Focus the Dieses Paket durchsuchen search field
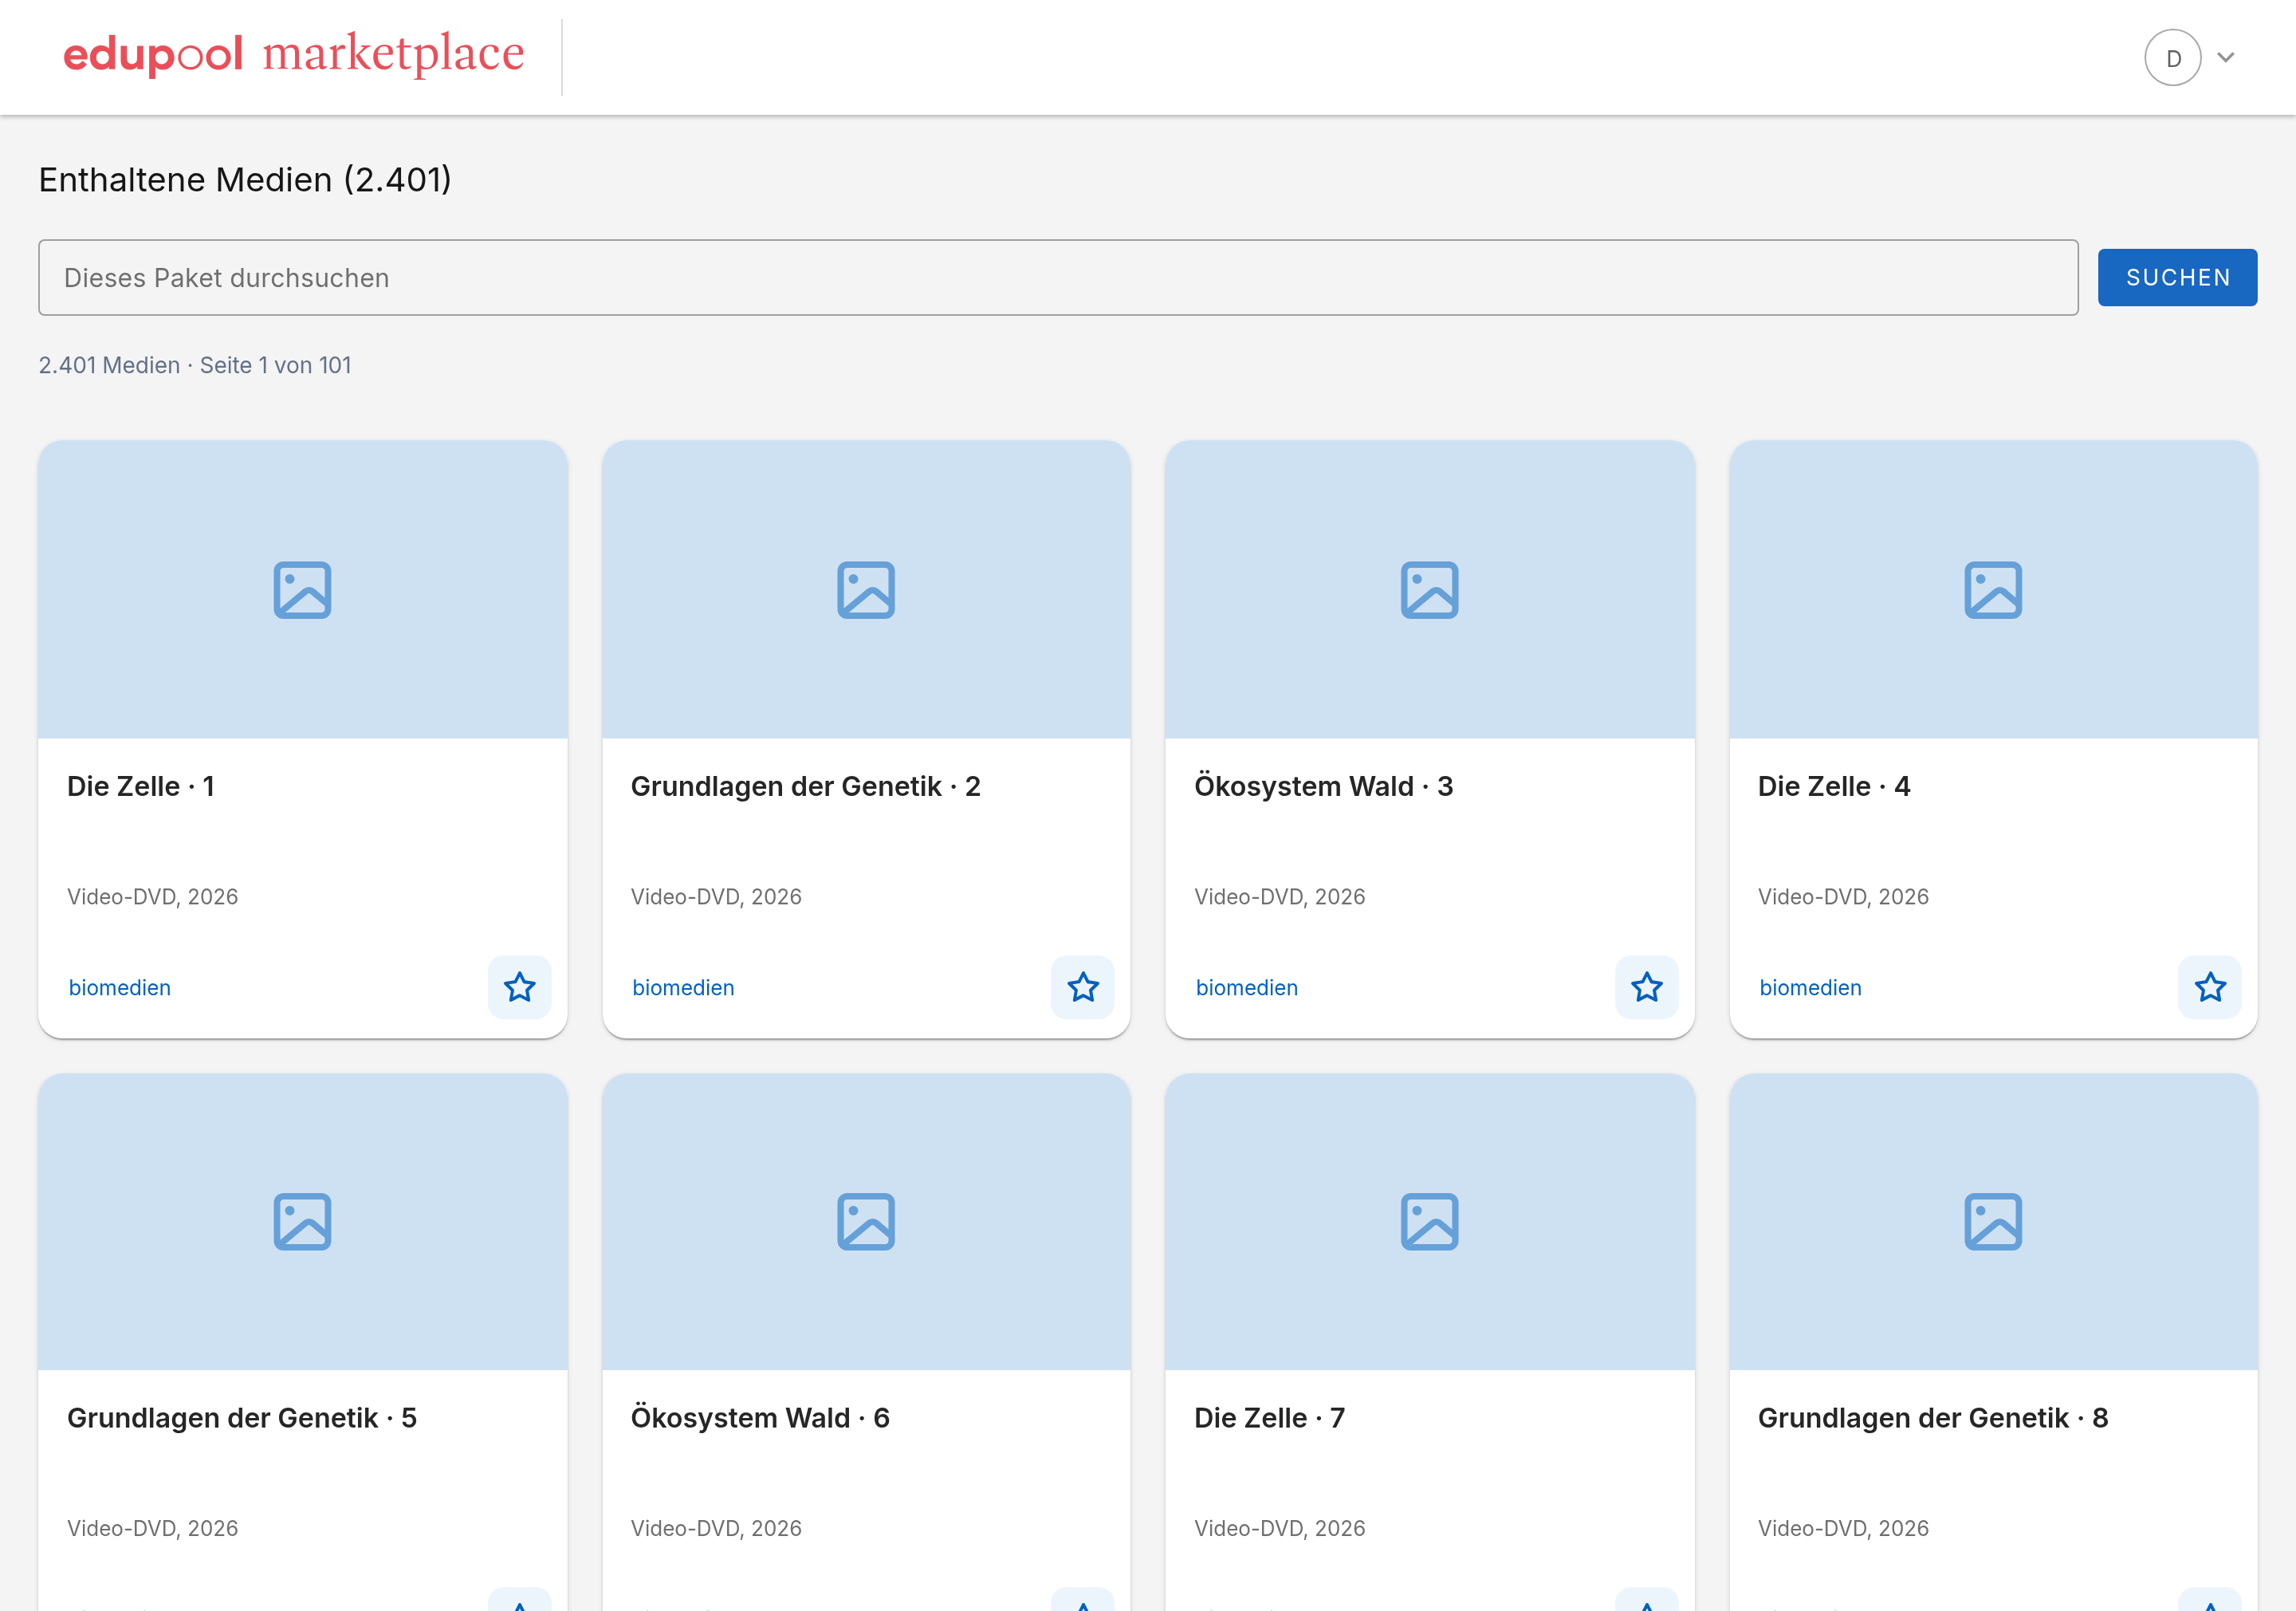 pos(1058,278)
